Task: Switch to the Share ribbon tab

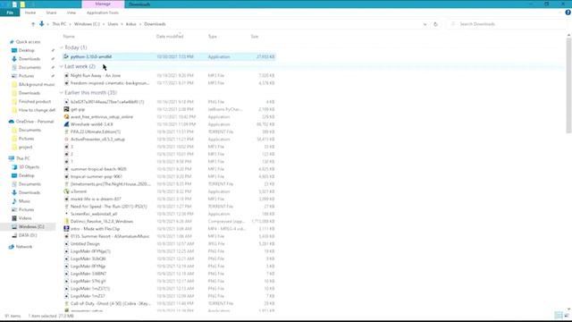Action: coord(51,13)
